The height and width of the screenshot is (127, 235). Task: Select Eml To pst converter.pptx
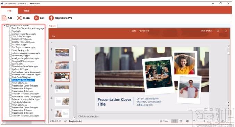[23, 47]
